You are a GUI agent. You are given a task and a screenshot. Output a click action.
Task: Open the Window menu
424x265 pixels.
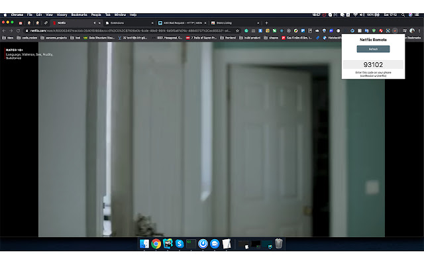coord(120,15)
